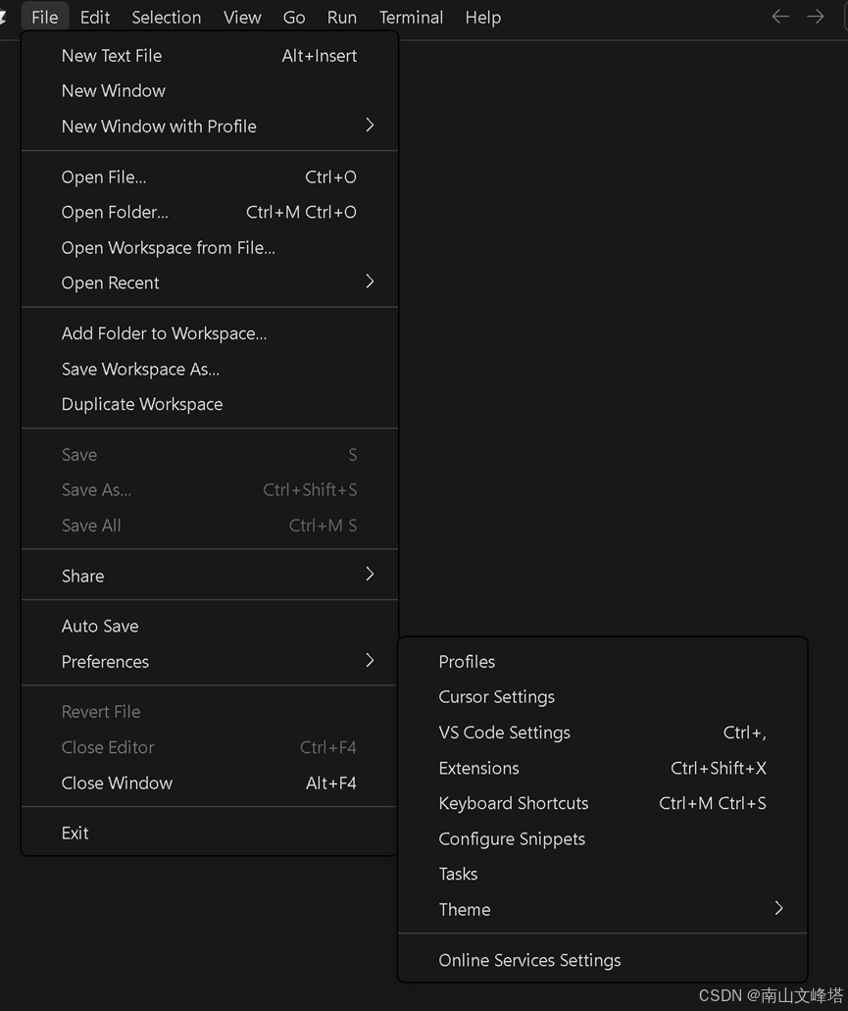
Task: Select Open Folder… option
Action: coord(115,212)
